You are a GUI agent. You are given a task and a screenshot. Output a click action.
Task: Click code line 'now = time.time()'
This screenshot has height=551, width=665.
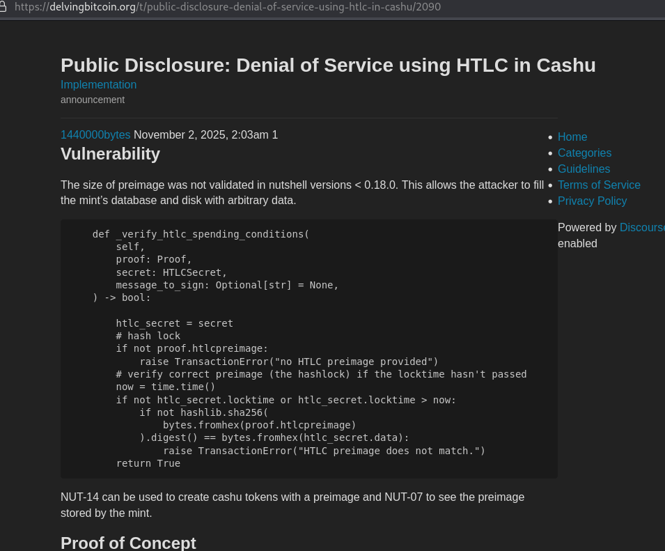click(x=166, y=387)
